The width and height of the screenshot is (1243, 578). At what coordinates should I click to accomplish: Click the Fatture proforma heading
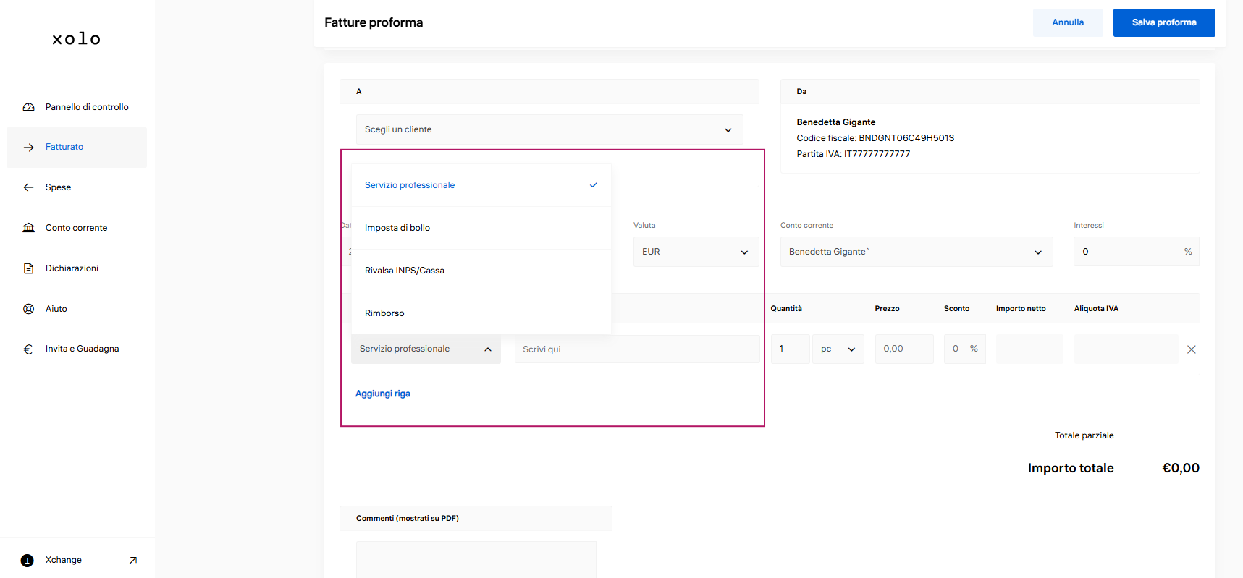[x=374, y=22]
